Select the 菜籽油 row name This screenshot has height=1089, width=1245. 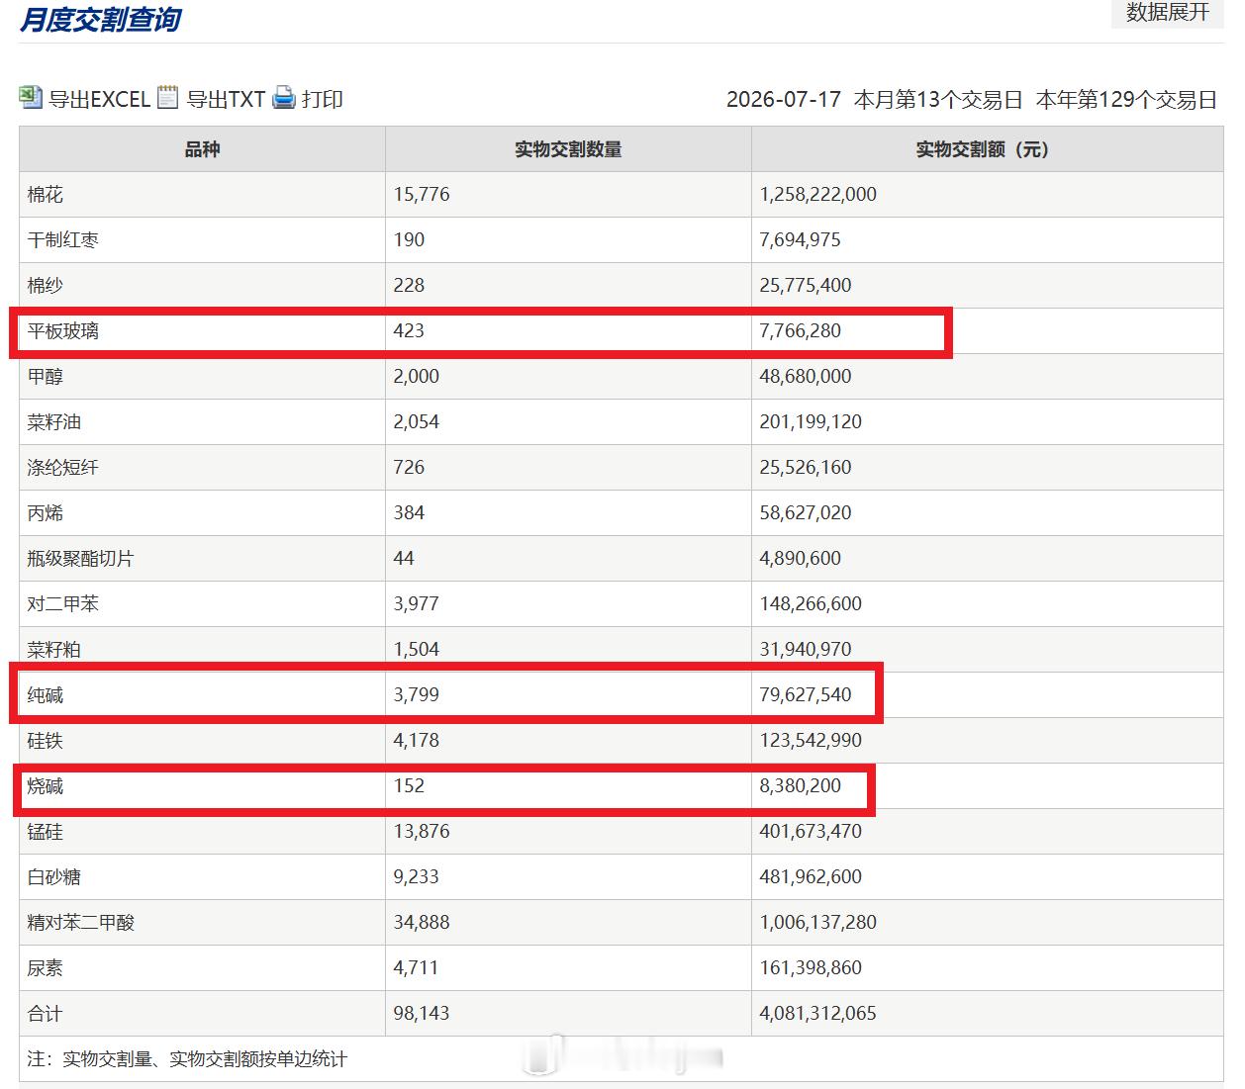(54, 422)
